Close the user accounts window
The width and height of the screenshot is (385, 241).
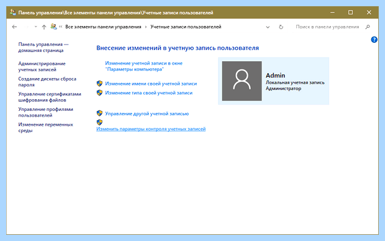[x=369, y=12]
